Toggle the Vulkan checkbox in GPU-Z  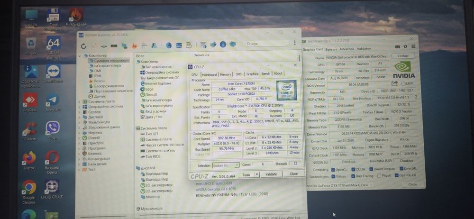333,176
